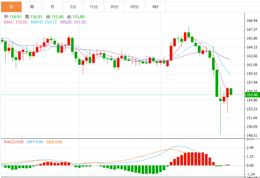Click the low price 155.60 value
260x178 pixels.
tap(57, 17)
